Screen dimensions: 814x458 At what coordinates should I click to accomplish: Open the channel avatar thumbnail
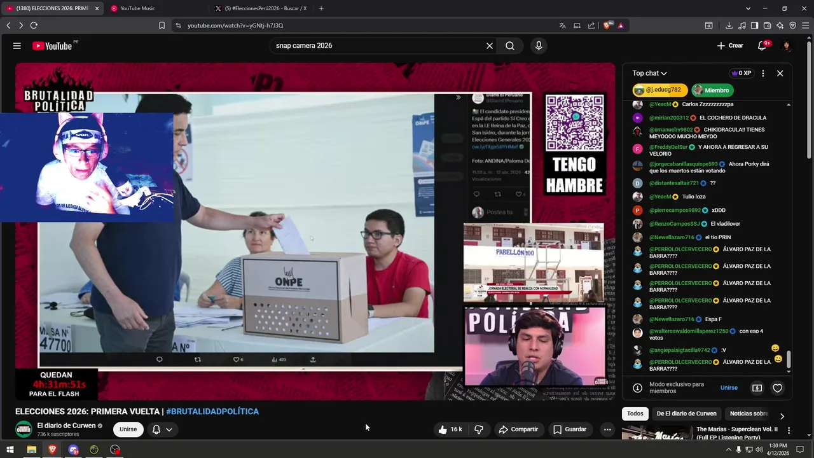click(24, 429)
